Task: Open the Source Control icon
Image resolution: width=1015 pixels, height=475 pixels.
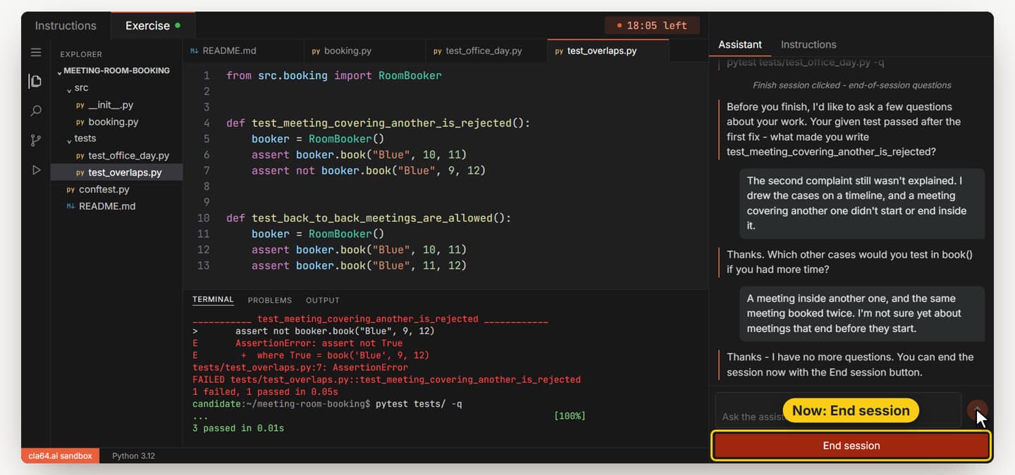Action: coord(36,141)
